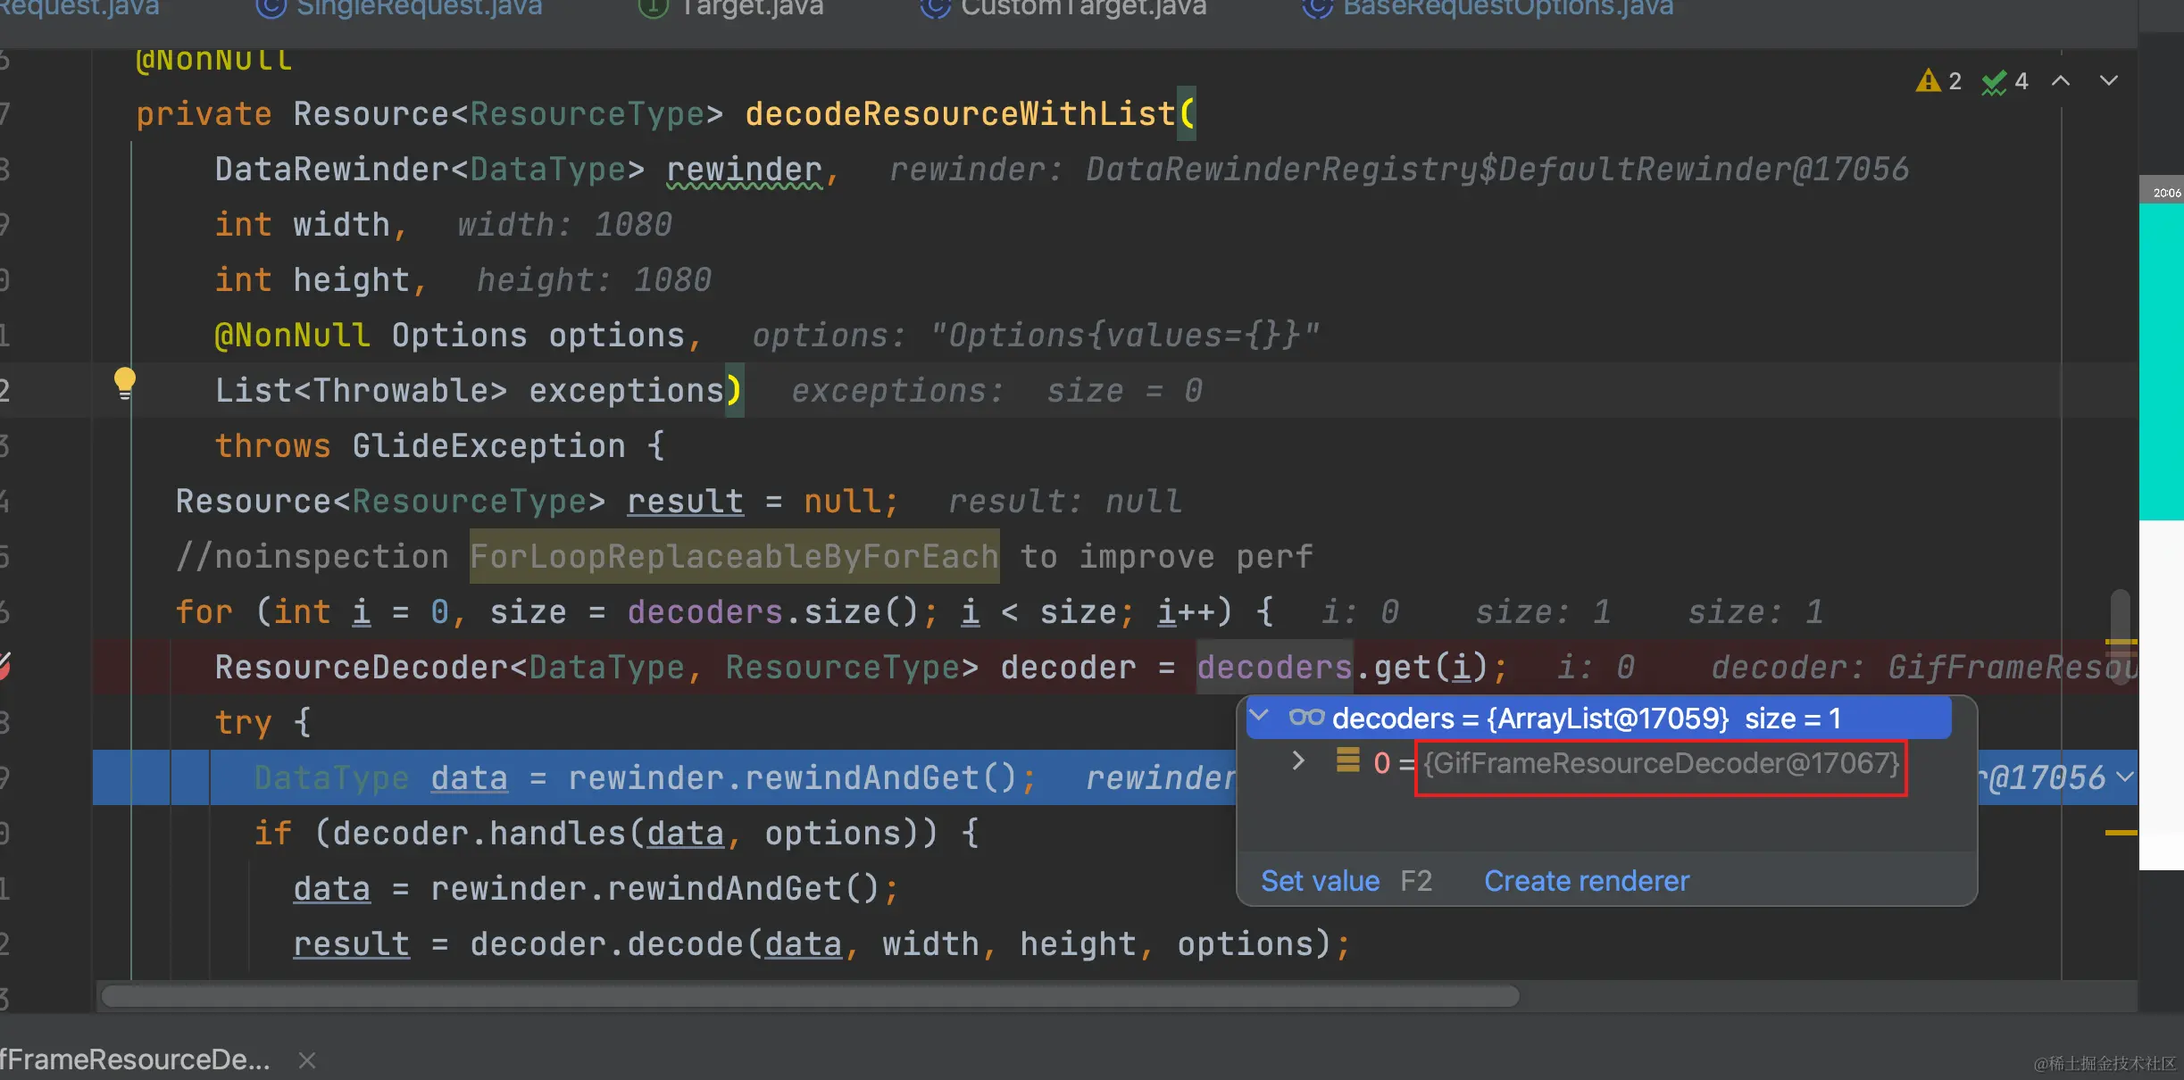Click the Set value link
Viewport: 2184px width, 1080px height.
pyautogui.click(x=1320, y=881)
